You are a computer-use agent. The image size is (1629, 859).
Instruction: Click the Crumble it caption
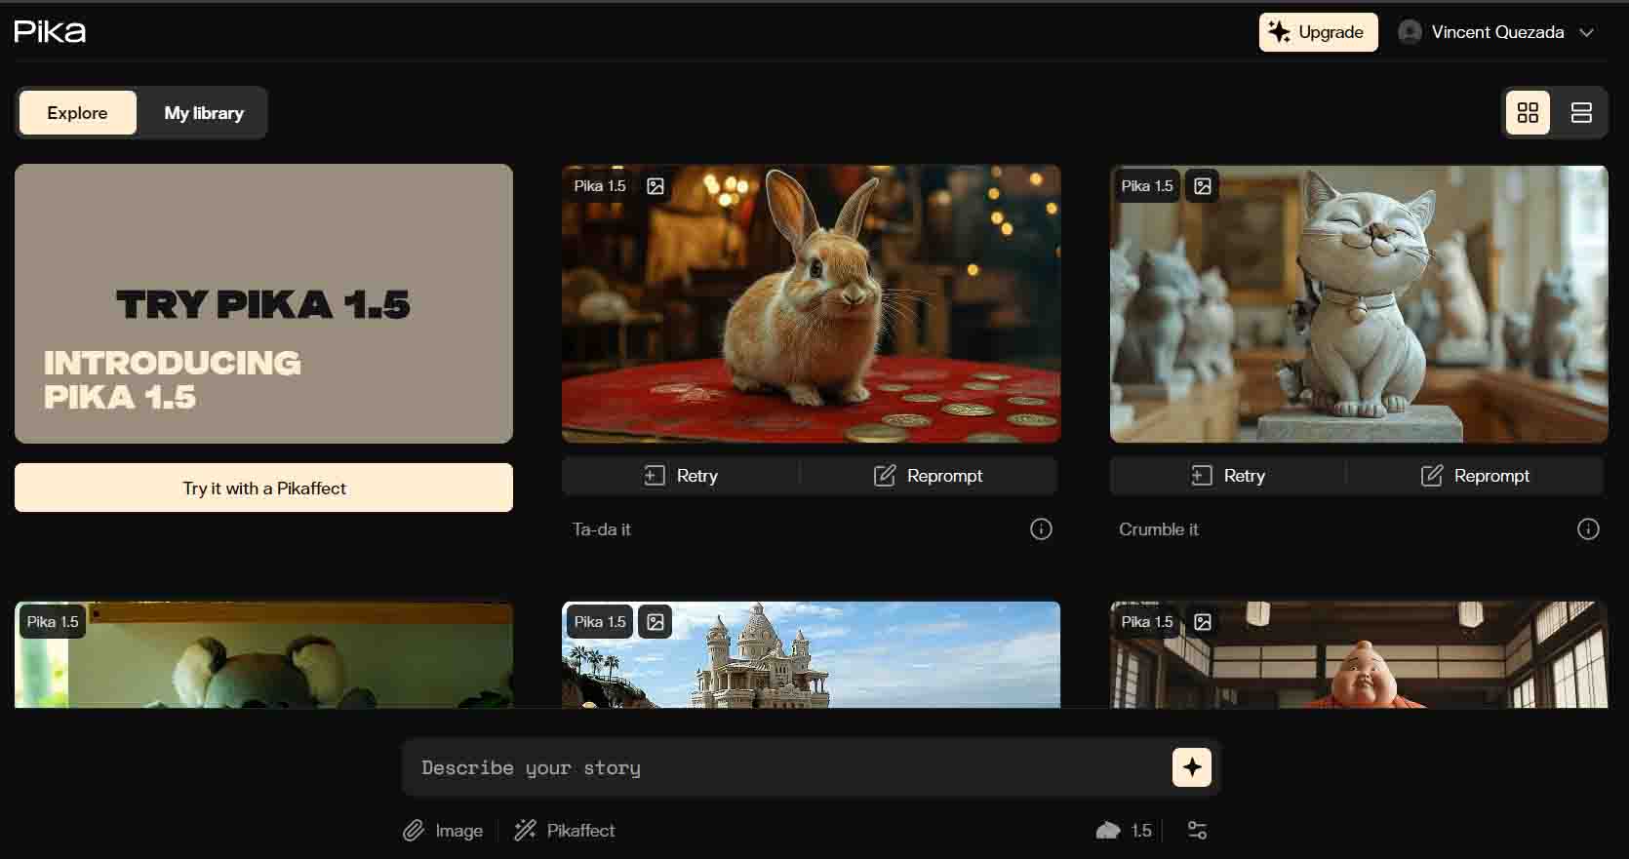coord(1158,529)
